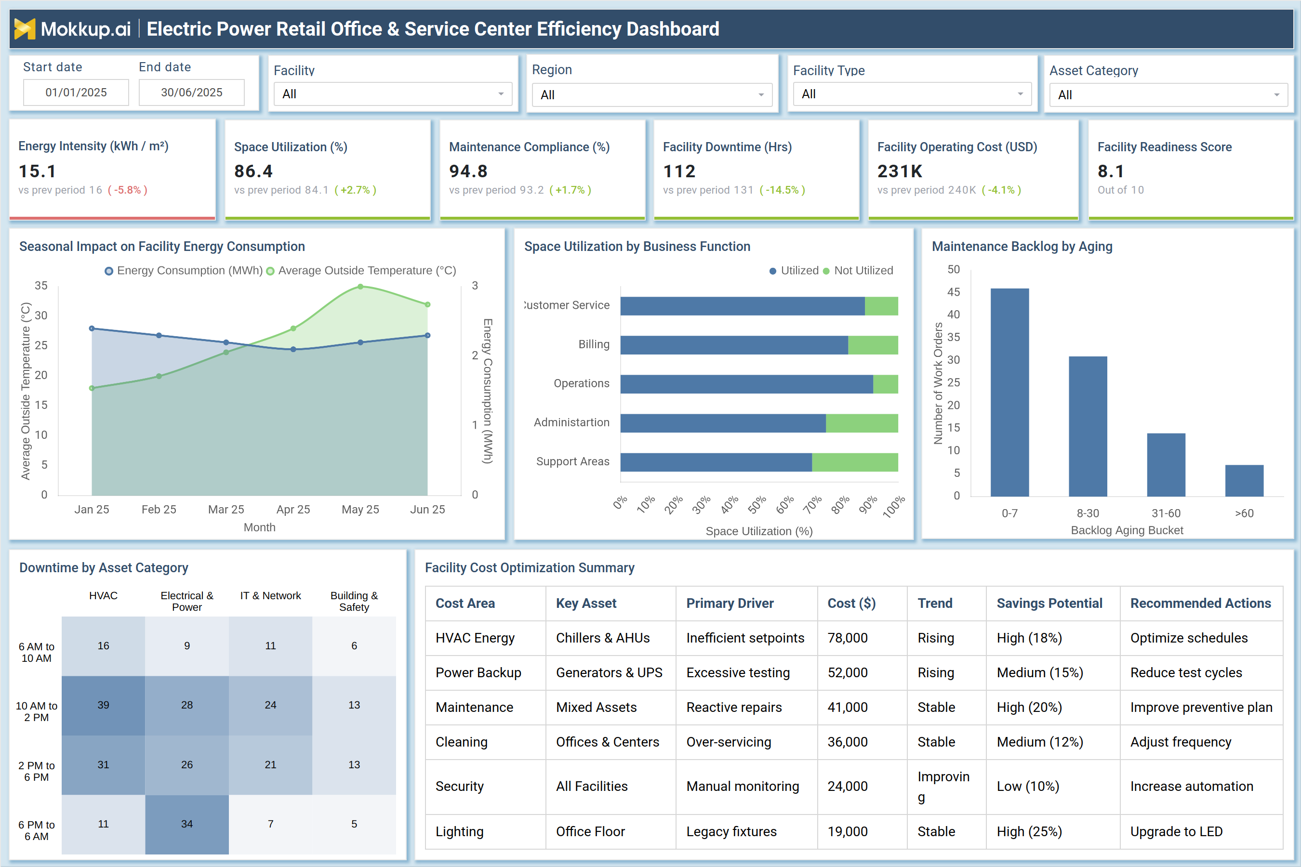Click the Average Outside Temperature legend marker
This screenshot has width=1301, height=867.
point(270,271)
